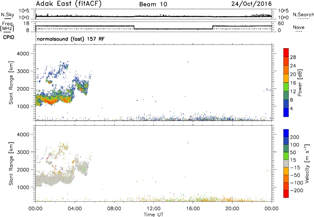Click the '-15' Velocity colorbar tick
314x217 pixels.
[295, 168]
